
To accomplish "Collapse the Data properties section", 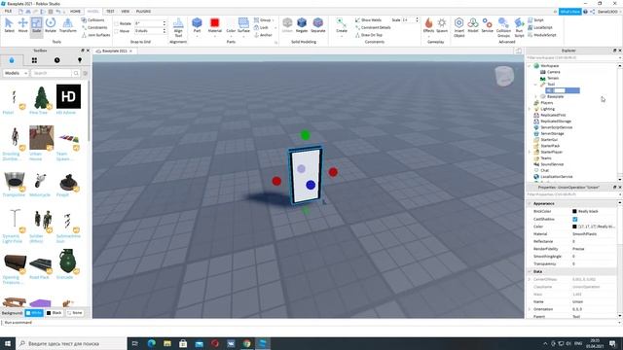I will [530, 271].
